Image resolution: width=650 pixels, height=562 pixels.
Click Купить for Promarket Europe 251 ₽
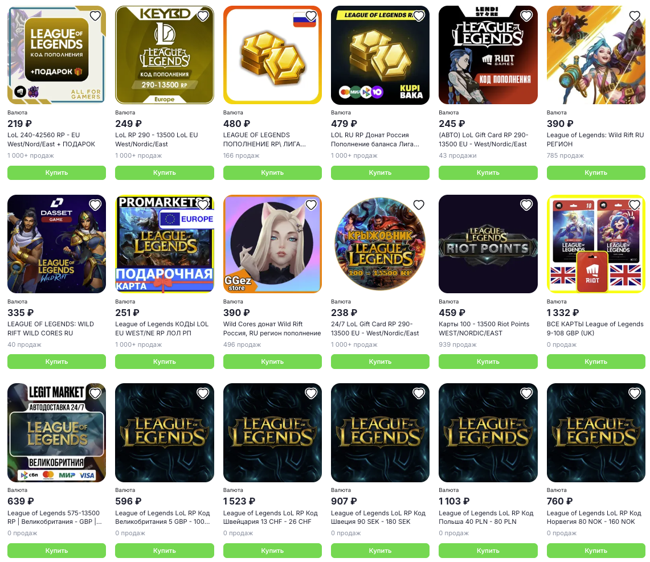pos(165,362)
